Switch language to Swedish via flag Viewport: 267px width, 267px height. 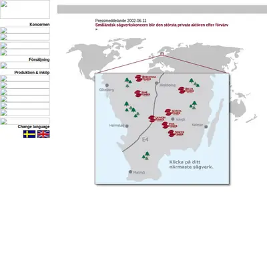[x=29, y=134]
